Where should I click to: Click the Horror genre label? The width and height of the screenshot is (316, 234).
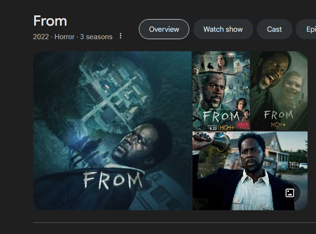pos(64,37)
